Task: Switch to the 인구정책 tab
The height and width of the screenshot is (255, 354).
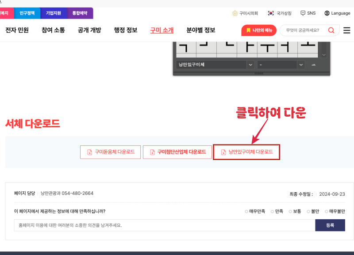Action: [27, 13]
